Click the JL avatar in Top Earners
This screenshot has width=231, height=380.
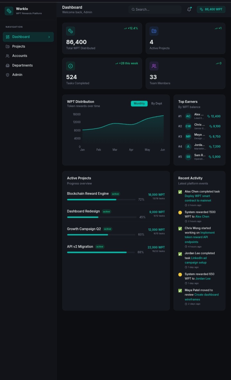[x=188, y=146]
